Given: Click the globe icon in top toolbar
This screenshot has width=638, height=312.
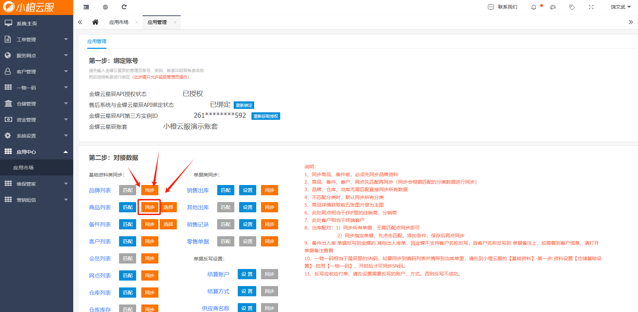Looking at the screenshot, I should point(105,7).
